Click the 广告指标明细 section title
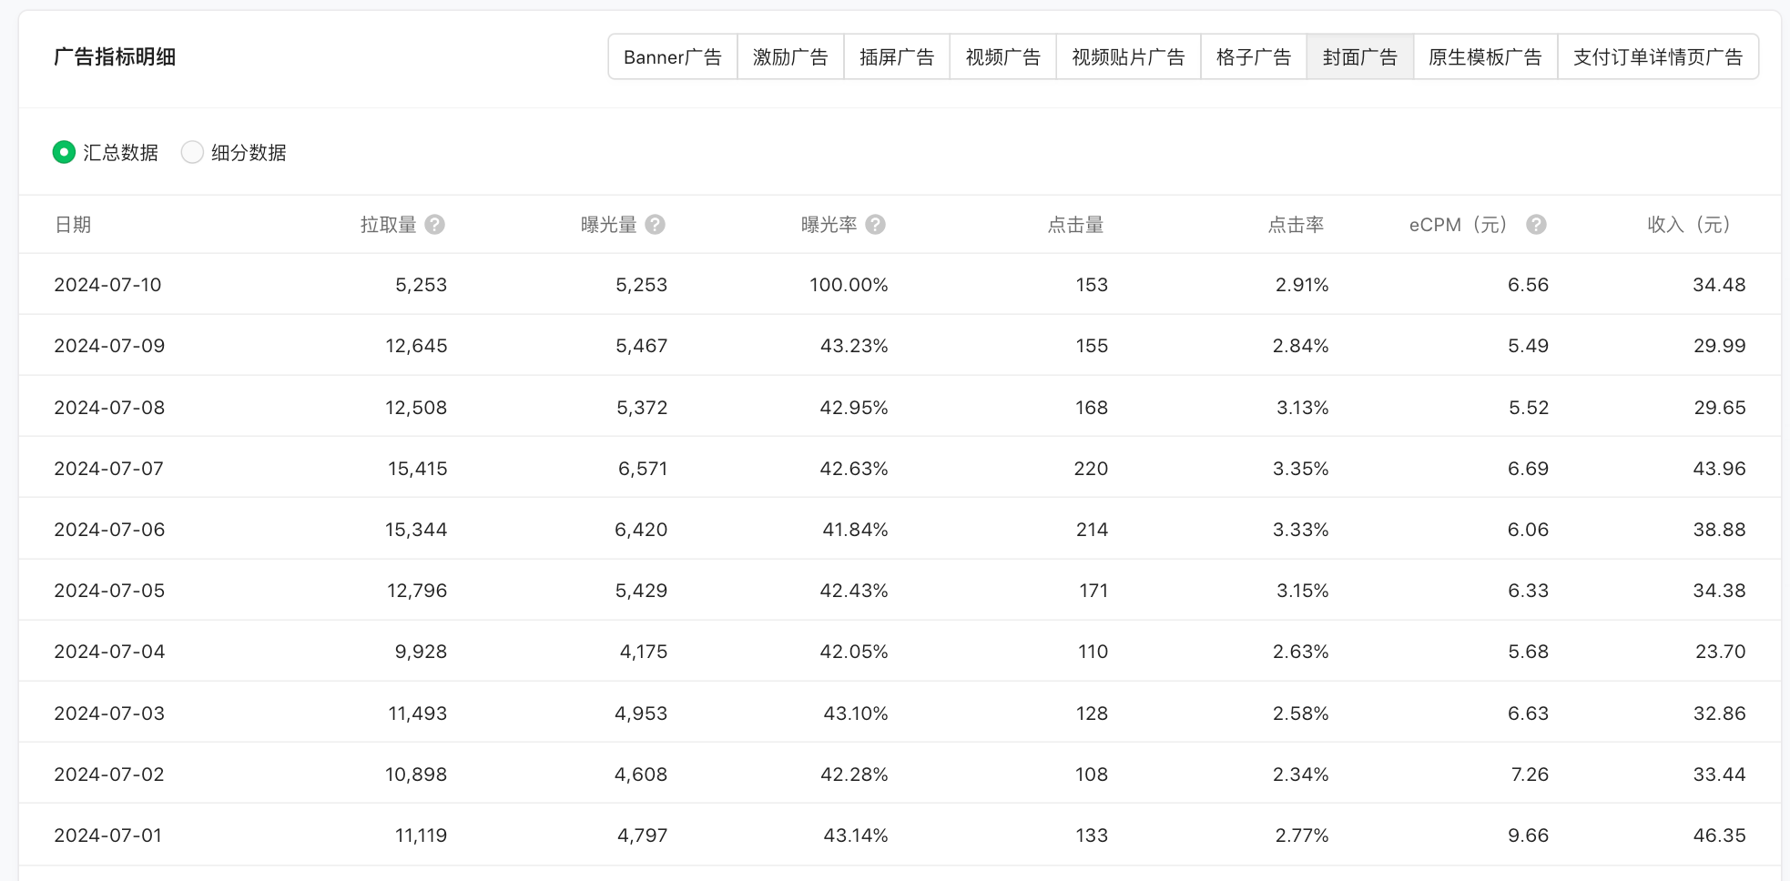 (x=115, y=57)
